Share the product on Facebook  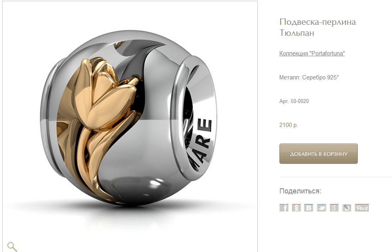284,208
